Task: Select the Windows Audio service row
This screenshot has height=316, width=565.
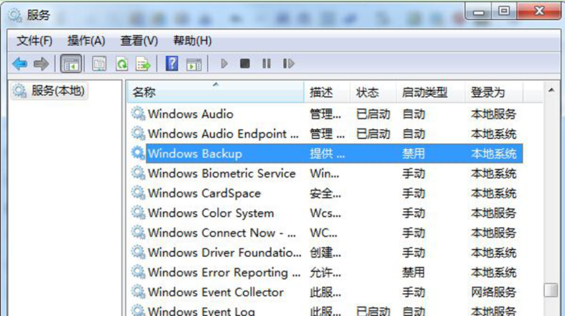Action: point(190,114)
